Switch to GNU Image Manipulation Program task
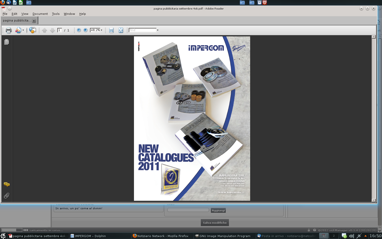382x239 pixels. (224, 236)
